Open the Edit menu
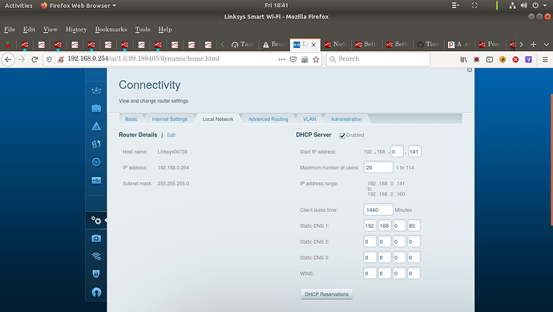The height and width of the screenshot is (312, 553). pos(29,30)
